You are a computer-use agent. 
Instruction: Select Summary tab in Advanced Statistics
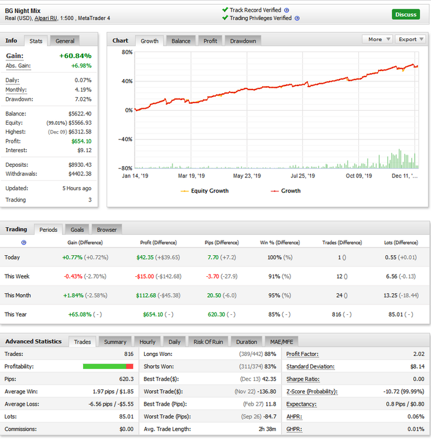click(115, 342)
